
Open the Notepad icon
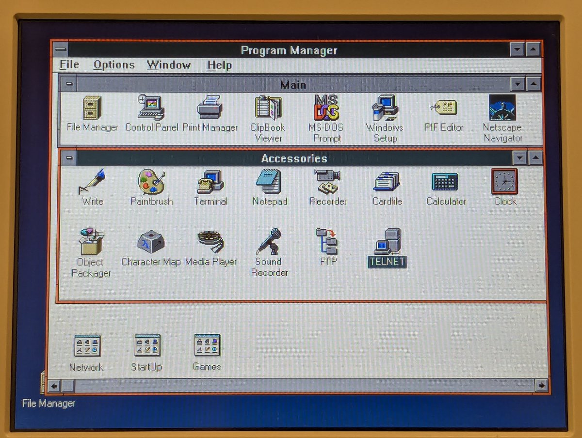(x=269, y=181)
